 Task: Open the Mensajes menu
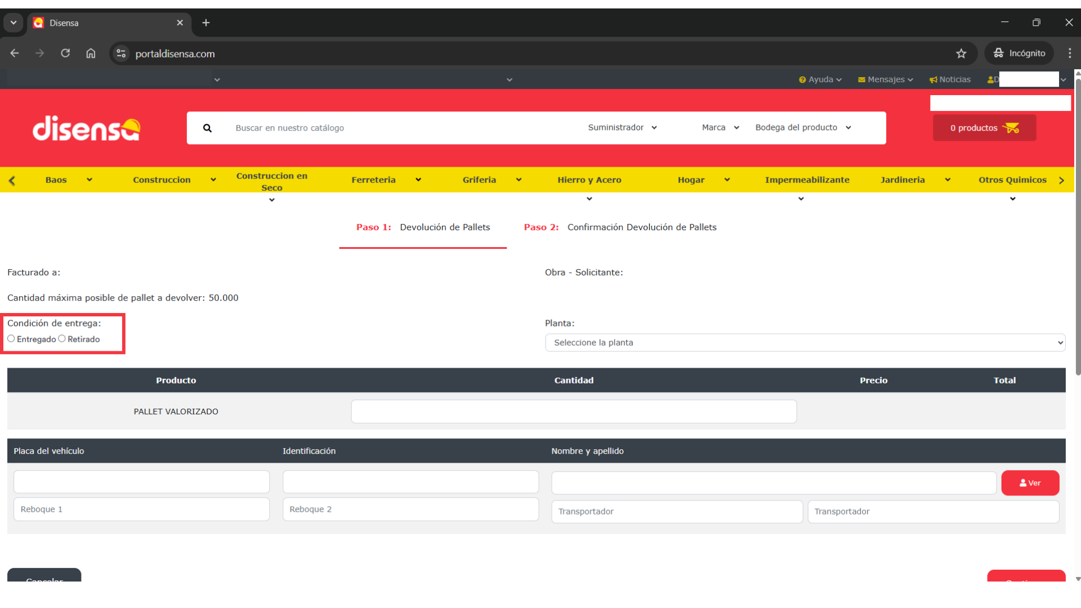point(885,79)
